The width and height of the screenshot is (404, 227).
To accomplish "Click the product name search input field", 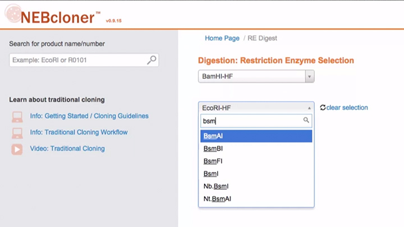I will pos(77,60).
